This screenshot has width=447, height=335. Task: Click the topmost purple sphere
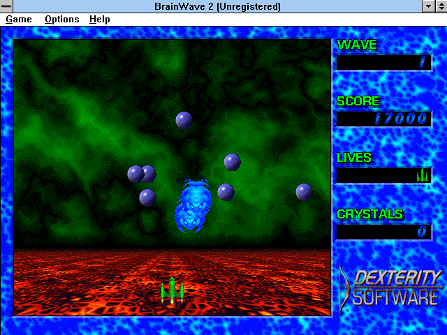[184, 120]
